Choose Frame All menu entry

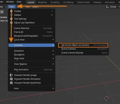[32, 32]
